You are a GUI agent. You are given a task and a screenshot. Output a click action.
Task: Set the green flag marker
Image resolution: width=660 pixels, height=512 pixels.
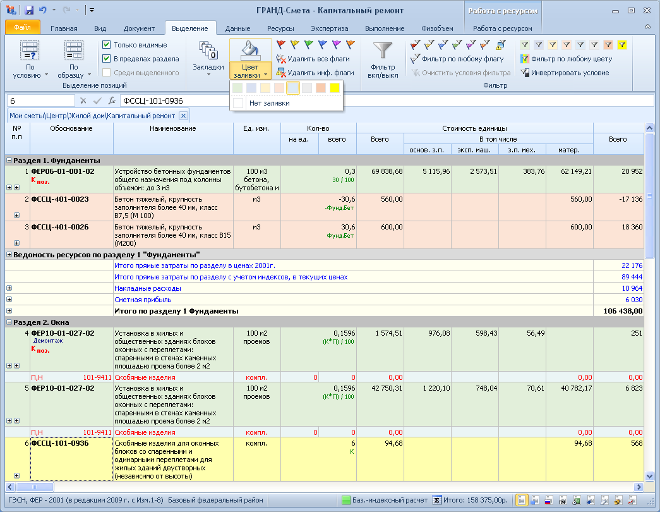(x=309, y=44)
